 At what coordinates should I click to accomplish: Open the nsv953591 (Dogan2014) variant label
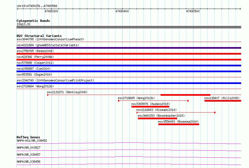point(34,74)
